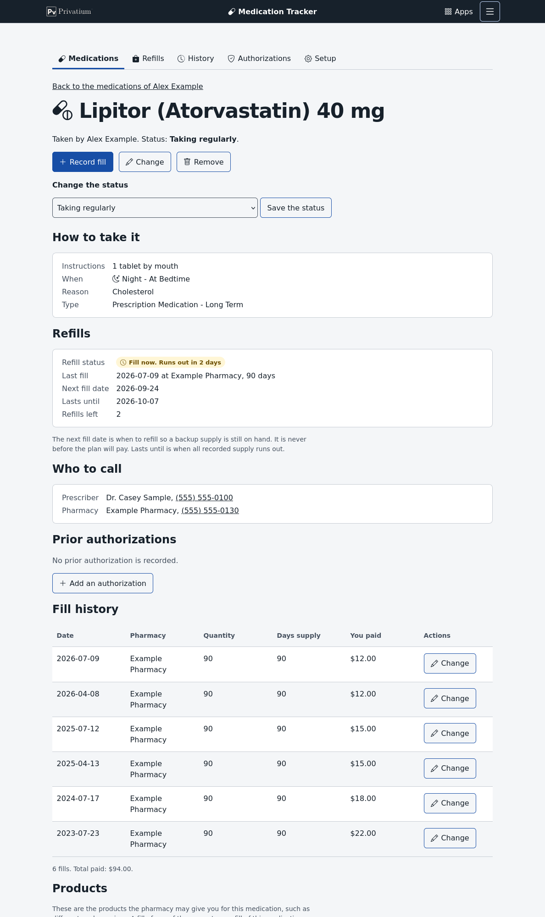Switch to the Refills tab

tap(148, 59)
